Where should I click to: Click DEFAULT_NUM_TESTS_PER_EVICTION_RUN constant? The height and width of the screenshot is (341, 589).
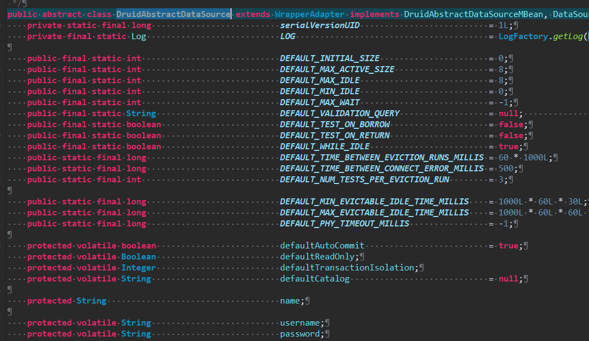(x=365, y=180)
